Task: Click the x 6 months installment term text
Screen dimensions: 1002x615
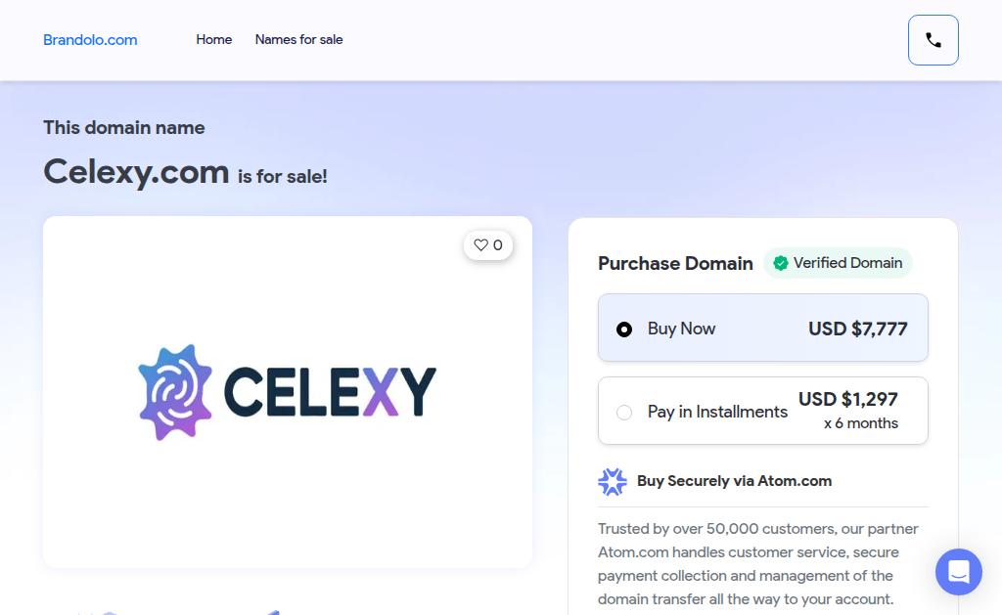Action: tap(860, 423)
